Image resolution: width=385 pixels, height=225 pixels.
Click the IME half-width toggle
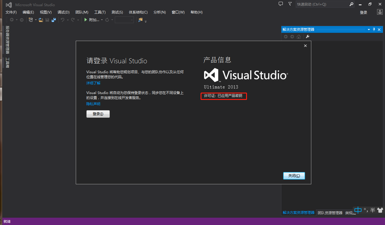point(372,210)
